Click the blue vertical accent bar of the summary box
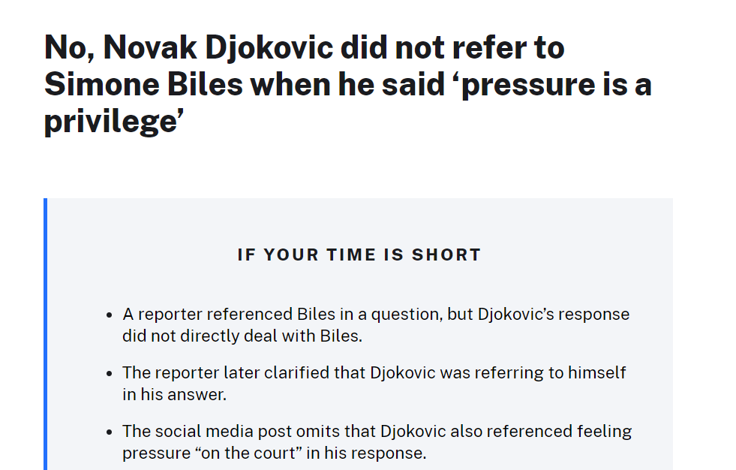The width and height of the screenshot is (736, 470). coord(46,334)
